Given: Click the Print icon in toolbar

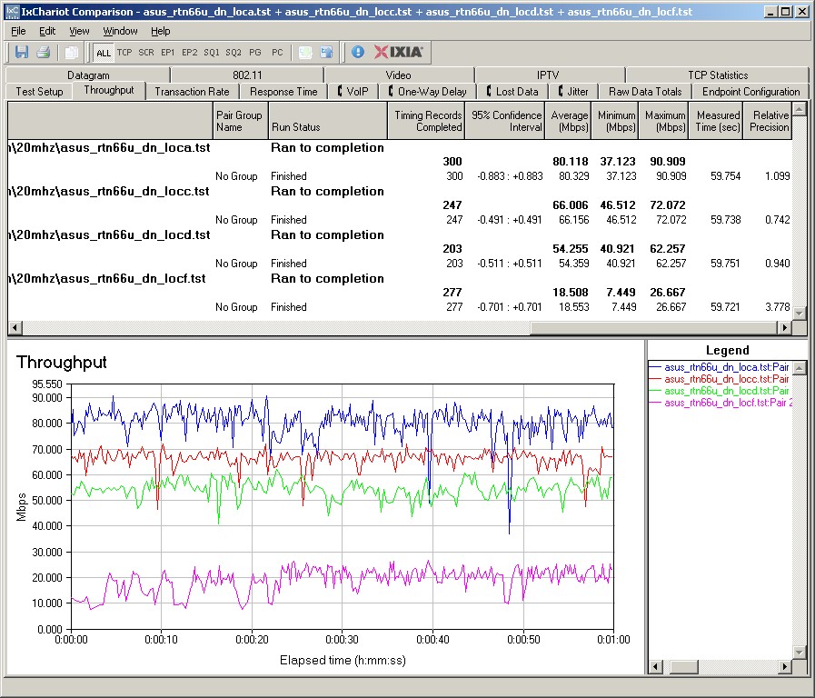Looking at the screenshot, I should (x=44, y=52).
